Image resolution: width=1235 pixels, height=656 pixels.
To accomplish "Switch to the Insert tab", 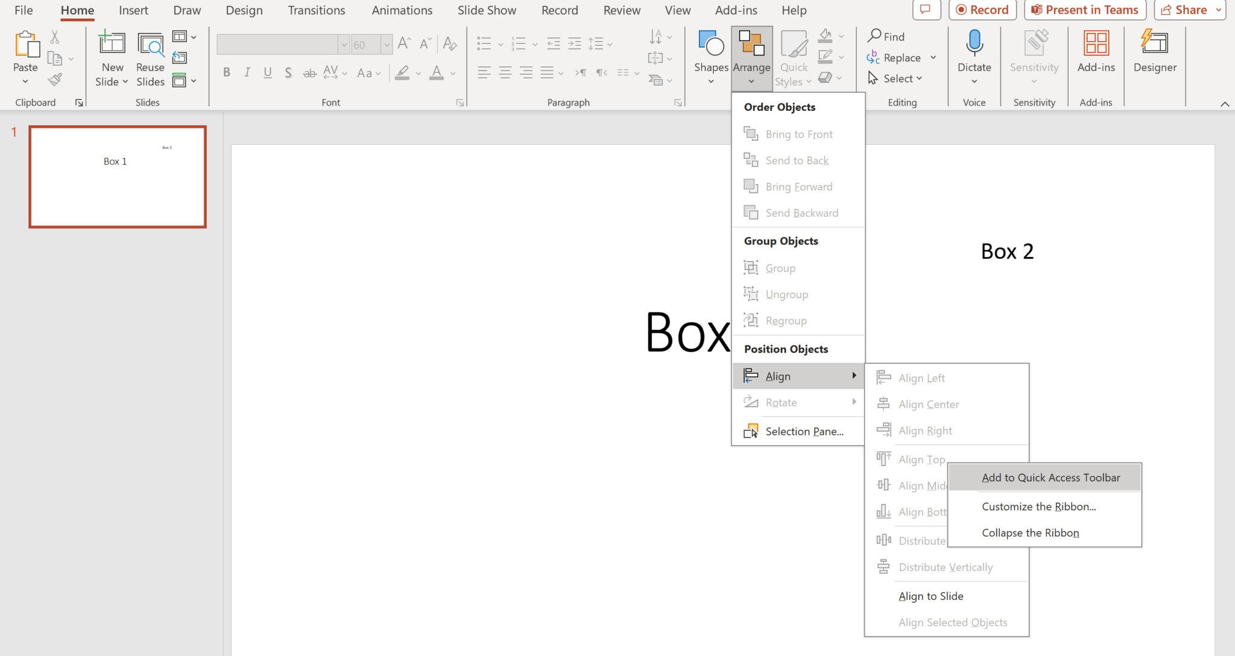I will (133, 10).
